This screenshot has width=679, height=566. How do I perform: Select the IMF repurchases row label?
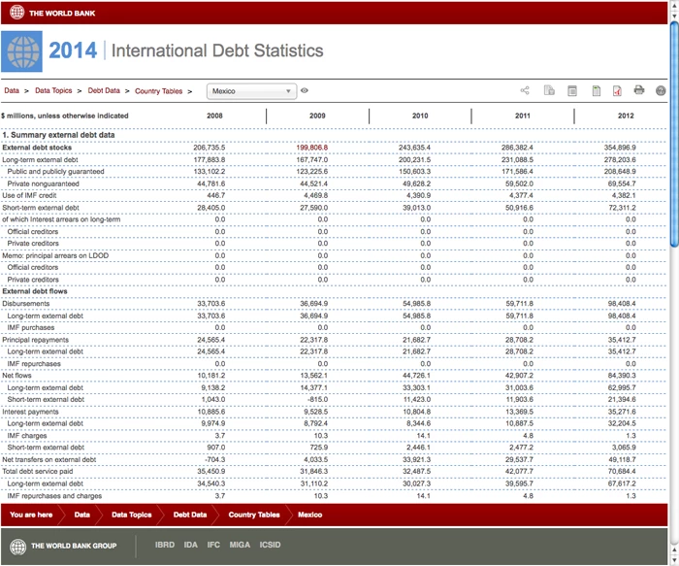pyautogui.click(x=34, y=364)
